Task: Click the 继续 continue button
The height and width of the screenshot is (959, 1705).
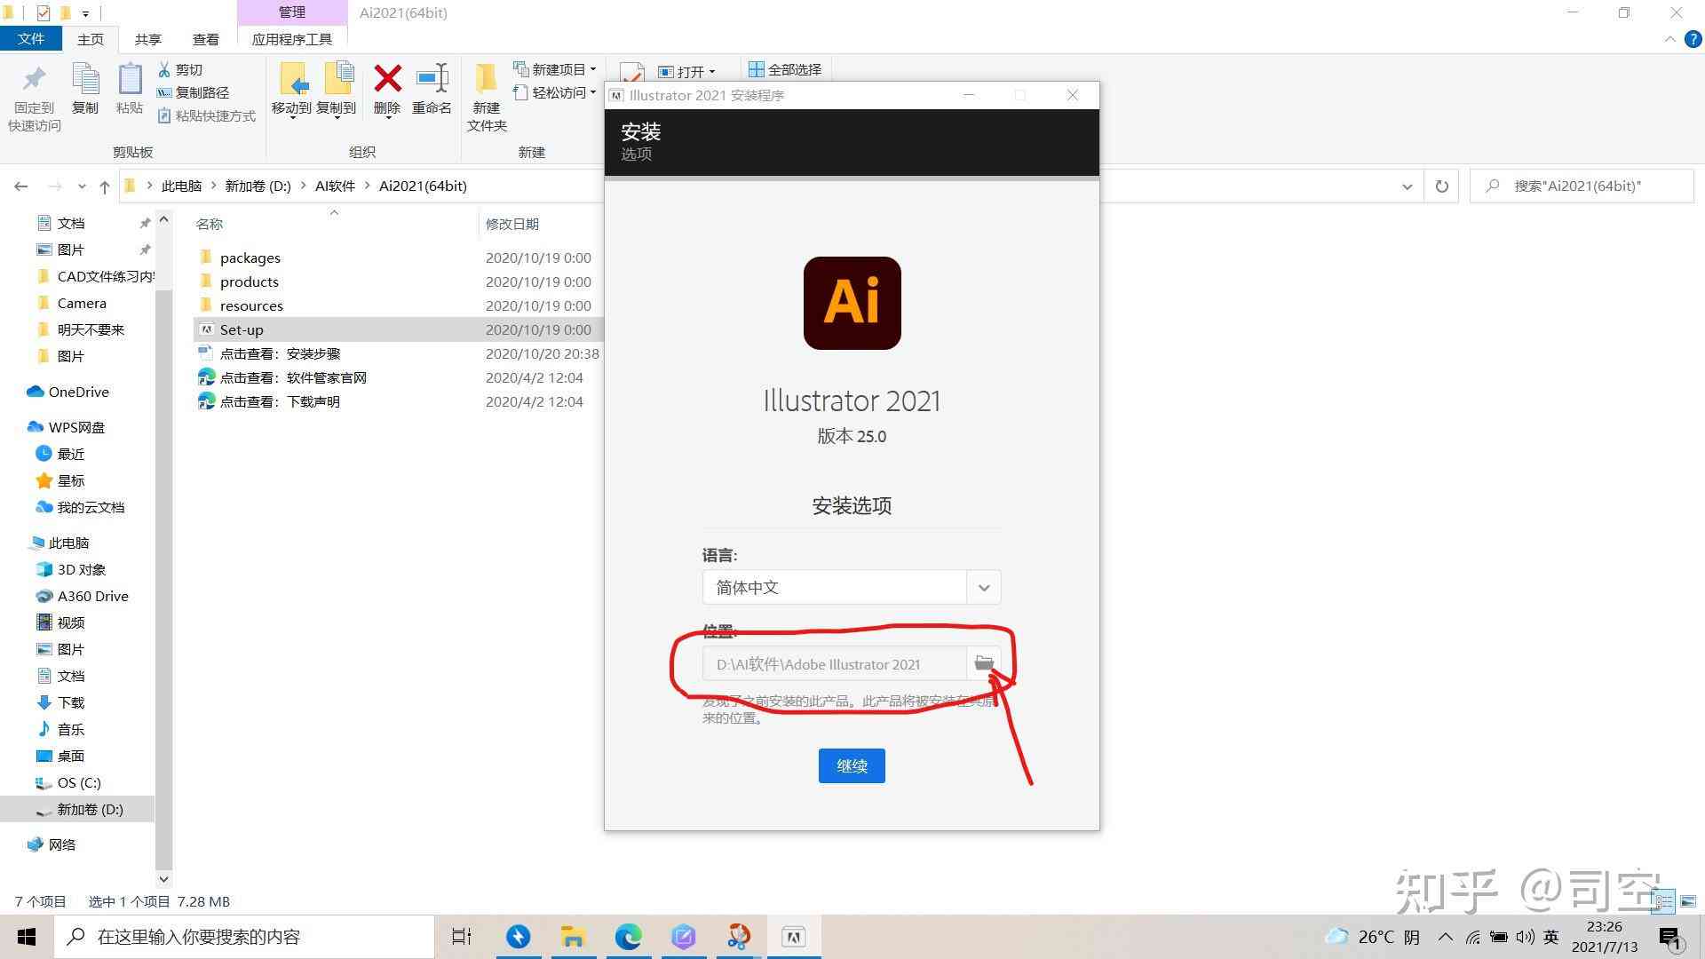Action: [x=852, y=765]
